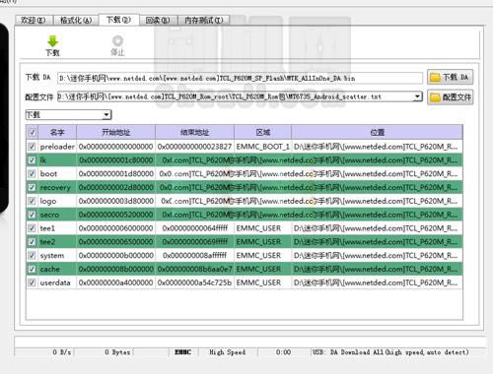Click the EMMC status bar entry

(x=182, y=352)
